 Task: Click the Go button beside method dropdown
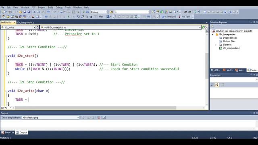[205, 27]
